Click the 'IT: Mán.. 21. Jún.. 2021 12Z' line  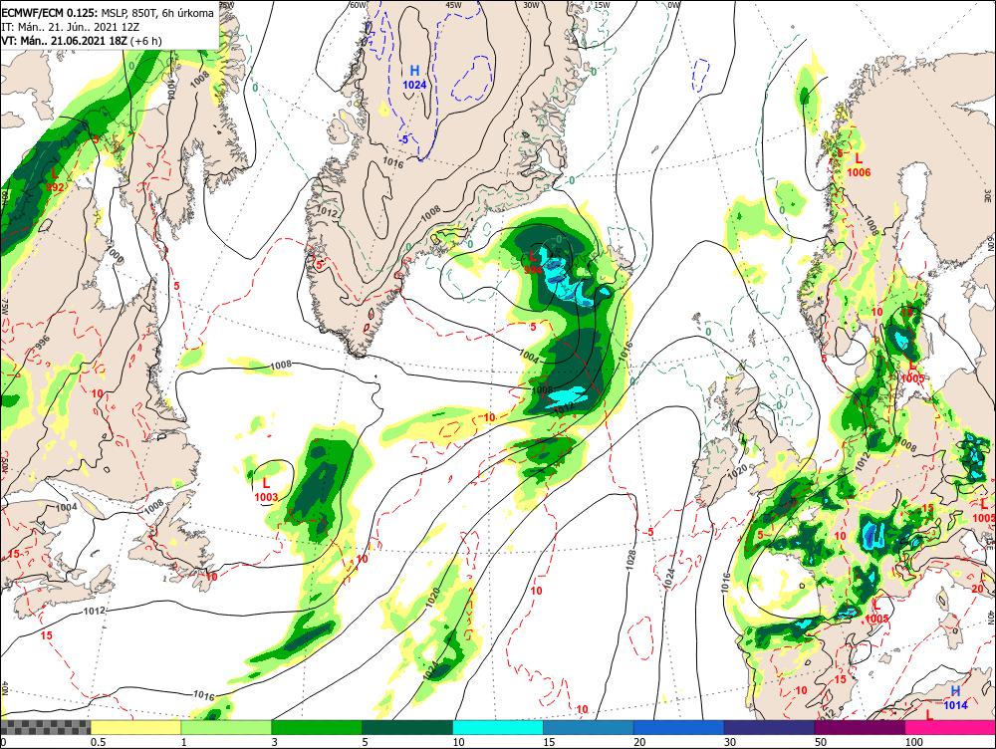(x=70, y=27)
